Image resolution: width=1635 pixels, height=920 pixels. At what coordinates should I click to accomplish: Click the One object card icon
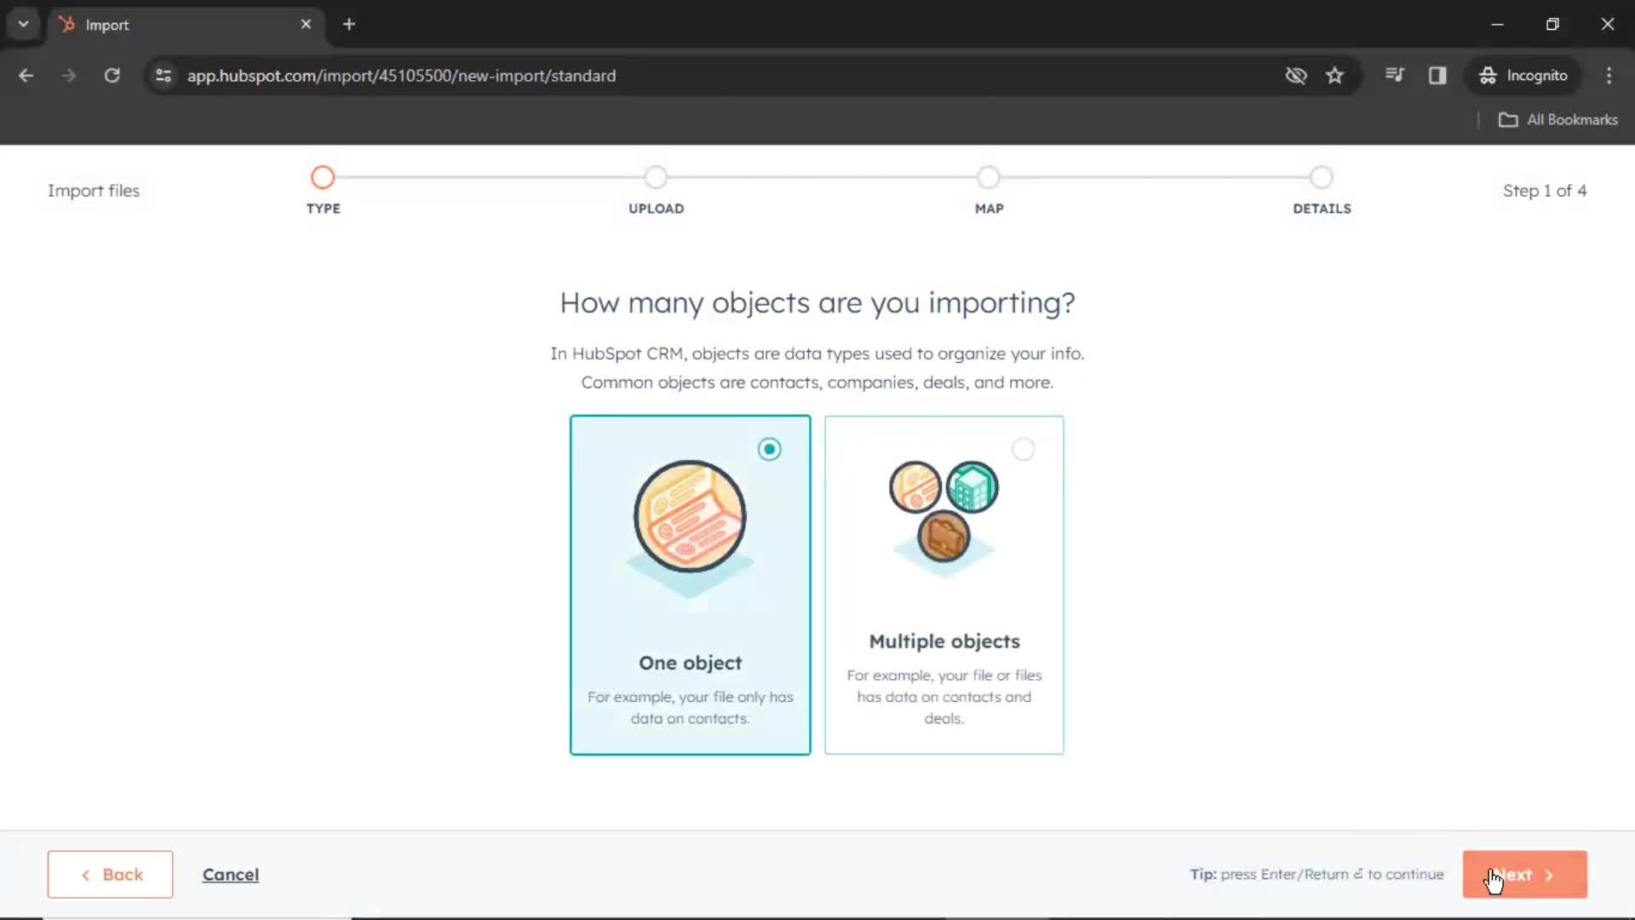690,517
